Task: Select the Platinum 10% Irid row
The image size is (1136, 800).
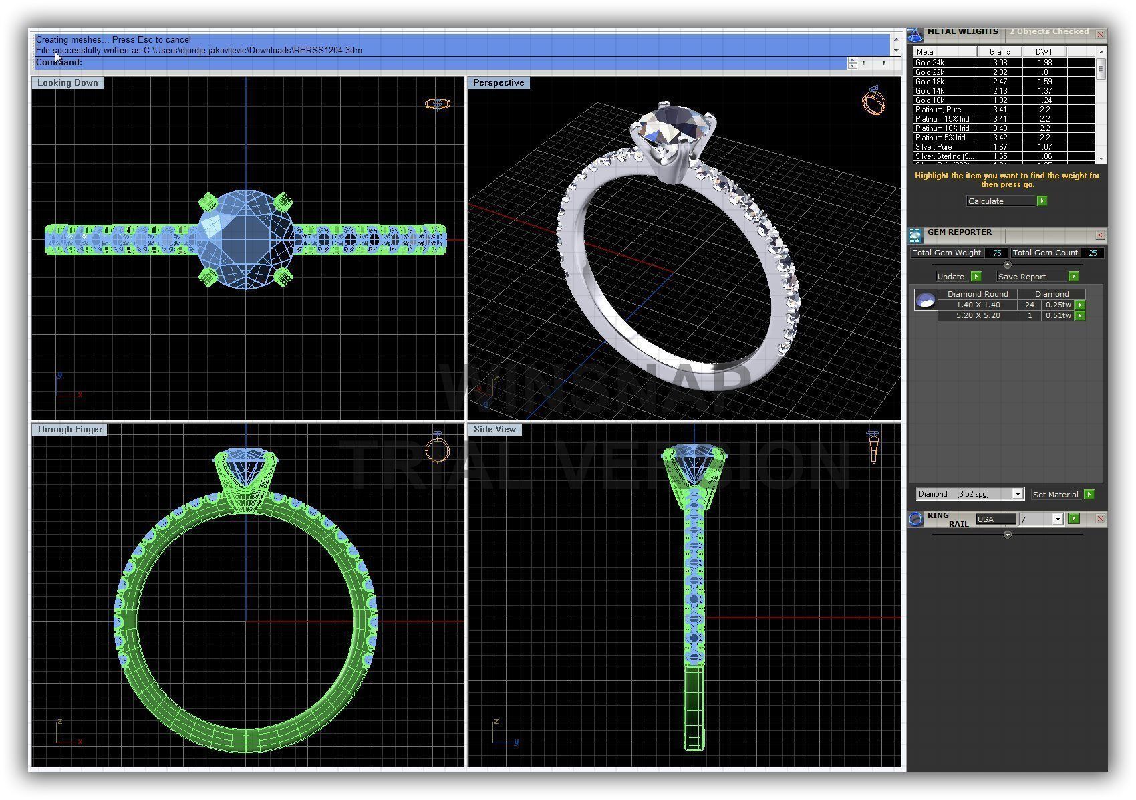Action: point(1004,128)
